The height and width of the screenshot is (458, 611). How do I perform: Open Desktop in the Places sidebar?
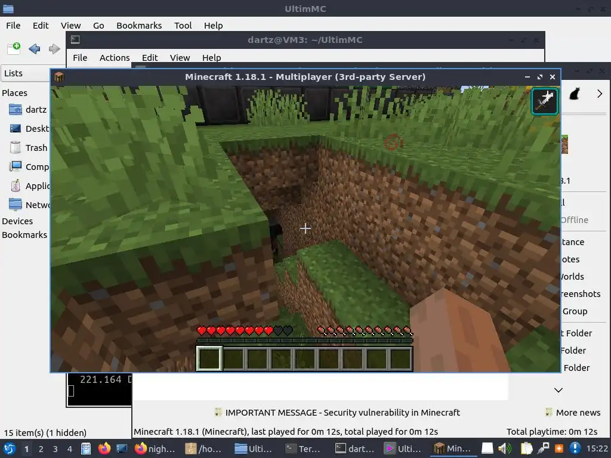click(29, 129)
